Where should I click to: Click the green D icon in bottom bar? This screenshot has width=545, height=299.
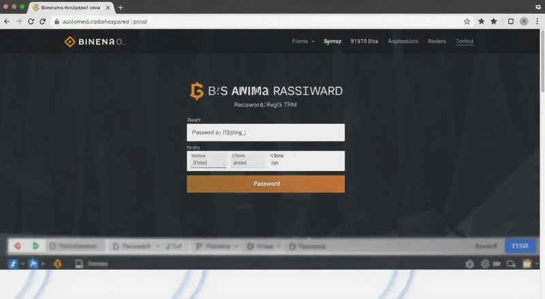click(x=35, y=246)
